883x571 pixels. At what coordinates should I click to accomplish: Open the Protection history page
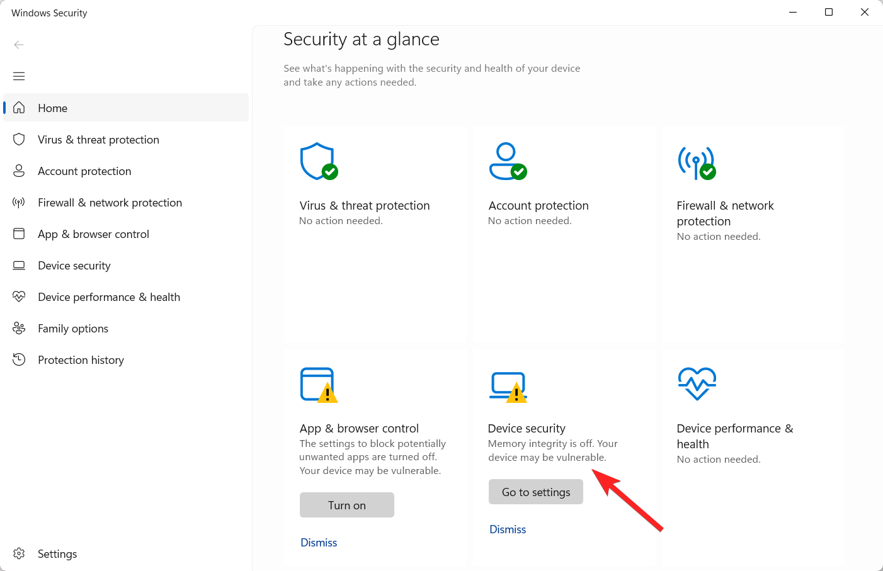pos(81,359)
